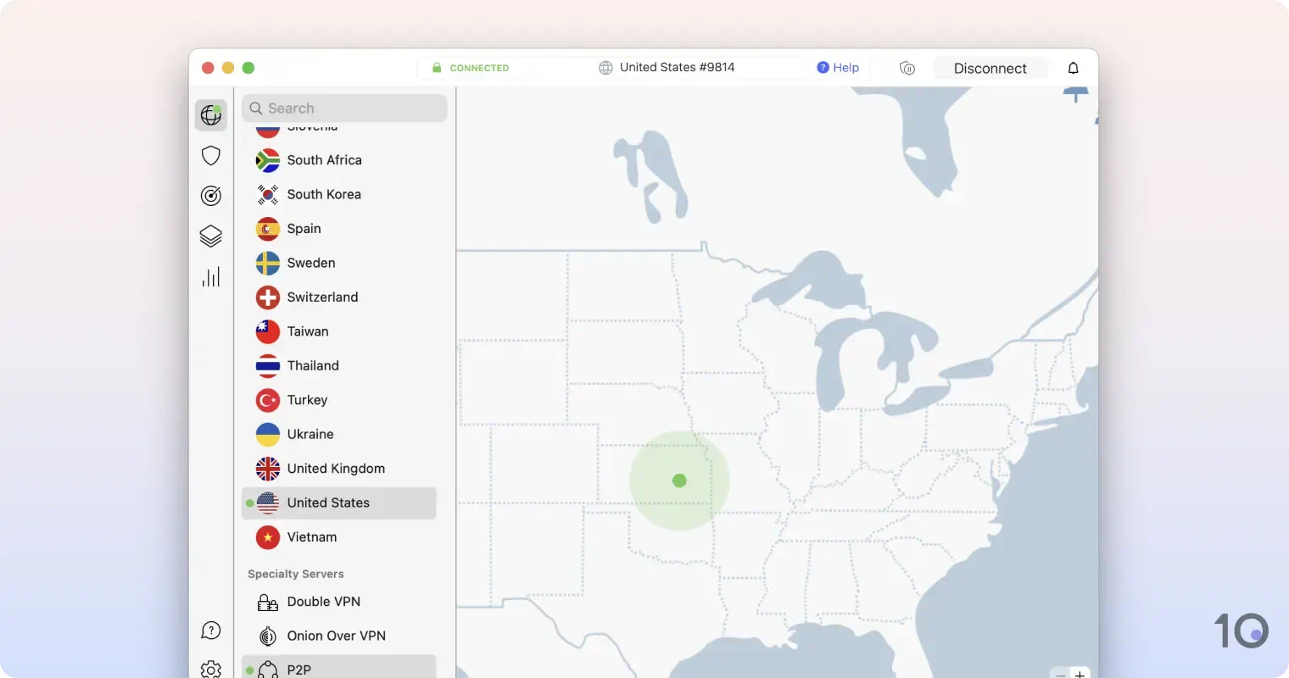Click the Disconnect button
This screenshot has width=1289, height=678.
pos(990,68)
